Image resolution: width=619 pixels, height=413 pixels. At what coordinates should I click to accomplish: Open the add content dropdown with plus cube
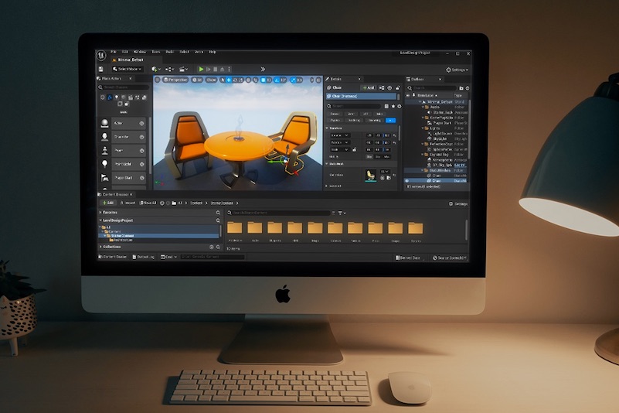[x=155, y=69]
